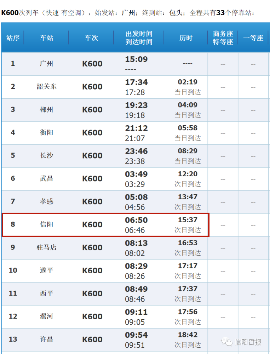Click the 驻马店 station name
Image resolution: width=270 pixels, height=354 pixels.
coord(46,247)
